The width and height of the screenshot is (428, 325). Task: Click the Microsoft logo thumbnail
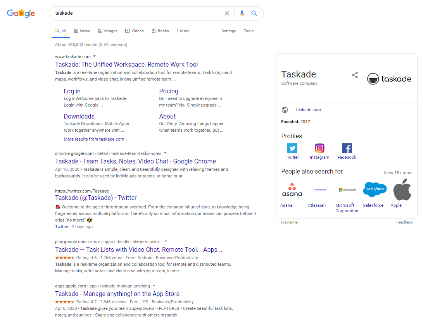click(x=347, y=190)
